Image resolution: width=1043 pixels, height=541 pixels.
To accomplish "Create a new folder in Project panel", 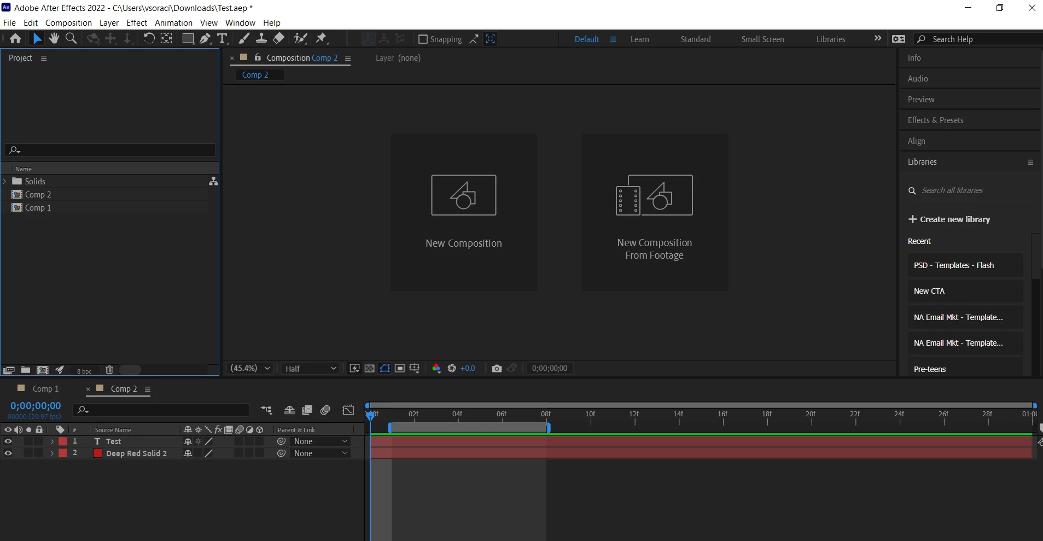I will (x=26, y=370).
